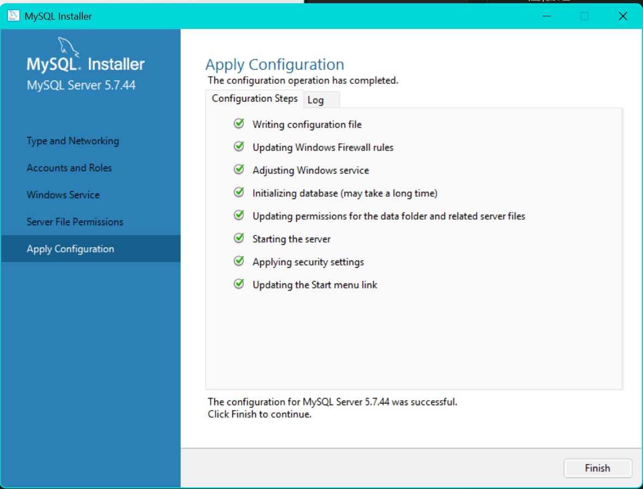
Task: Click checkmark icon for Updating Windows Firewall rules
Action: click(x=239, y=147)
